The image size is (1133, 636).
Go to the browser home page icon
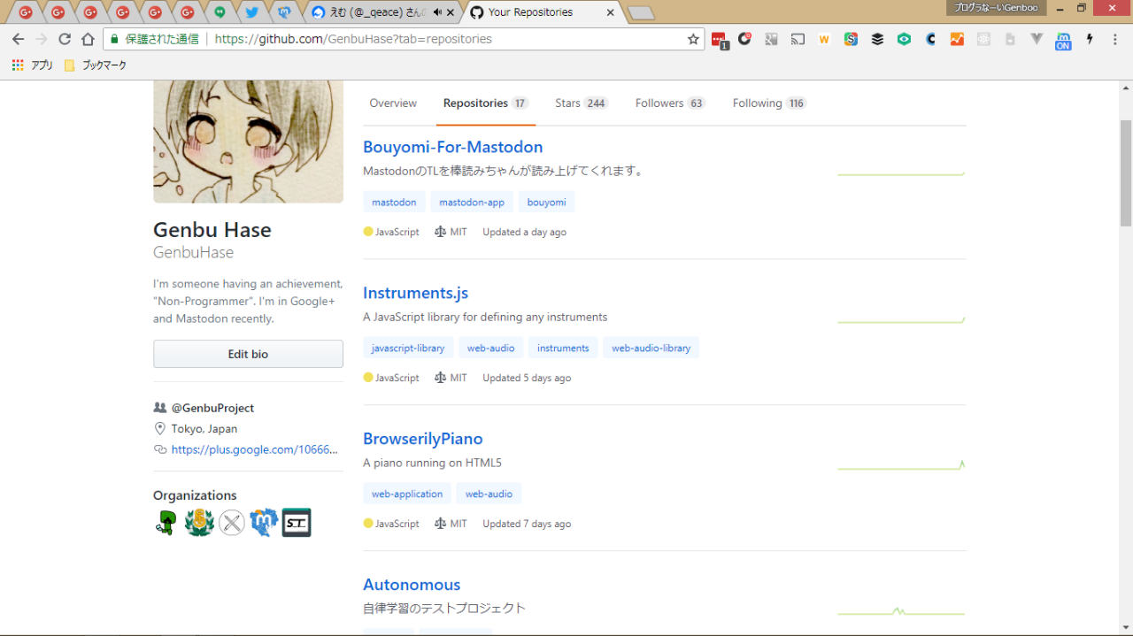(88, 39)
